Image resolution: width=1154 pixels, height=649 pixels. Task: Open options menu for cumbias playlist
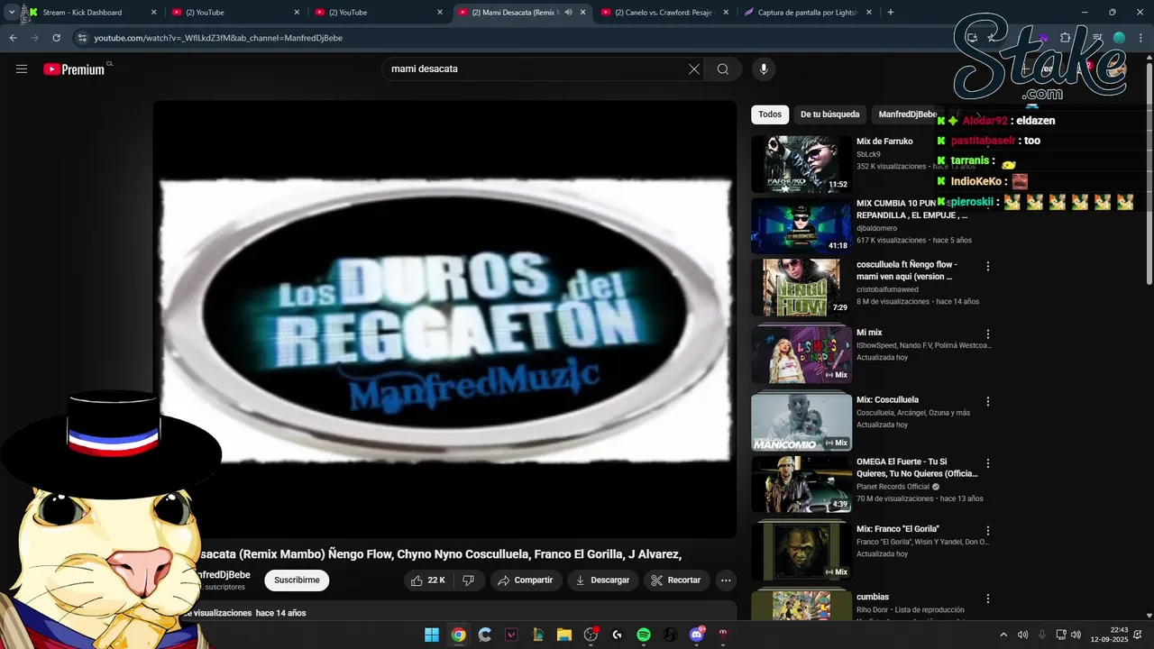click(988, 599)
